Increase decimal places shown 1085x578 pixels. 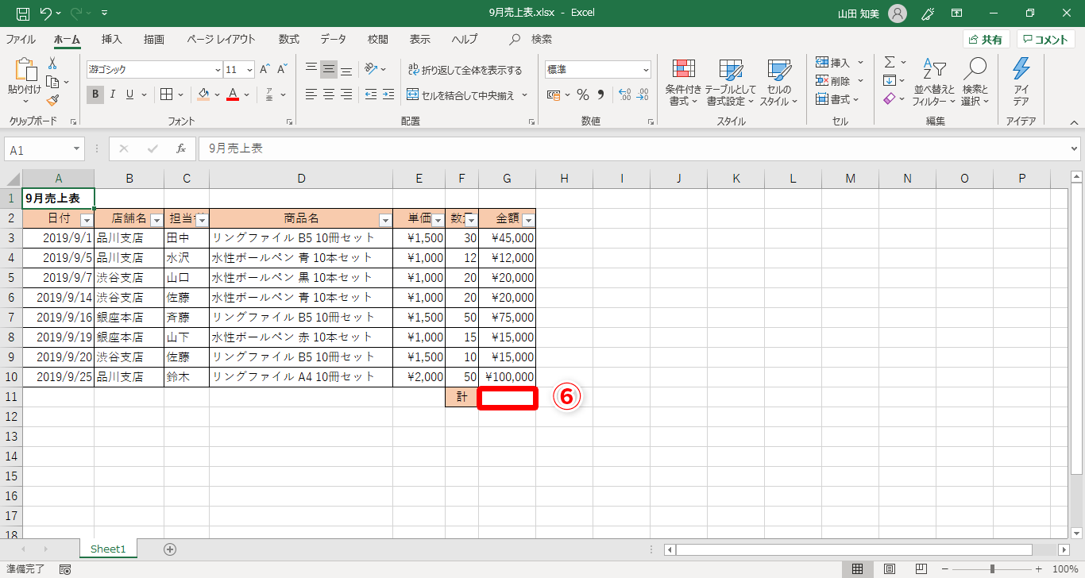pyautogui.click(x=624, y=94)
